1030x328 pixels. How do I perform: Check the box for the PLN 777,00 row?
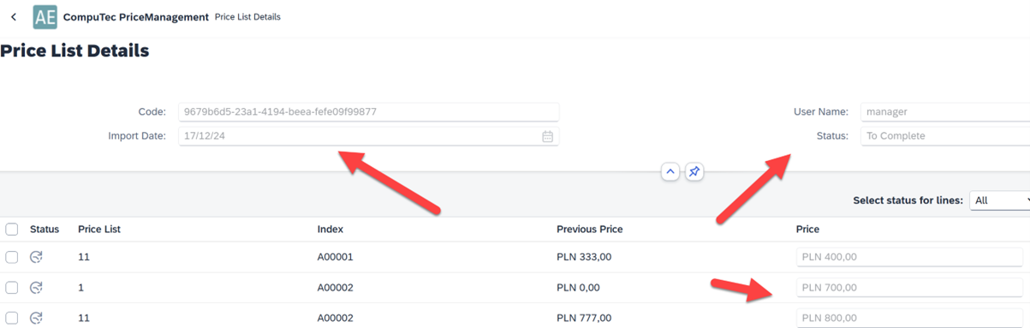click(12, 318)
